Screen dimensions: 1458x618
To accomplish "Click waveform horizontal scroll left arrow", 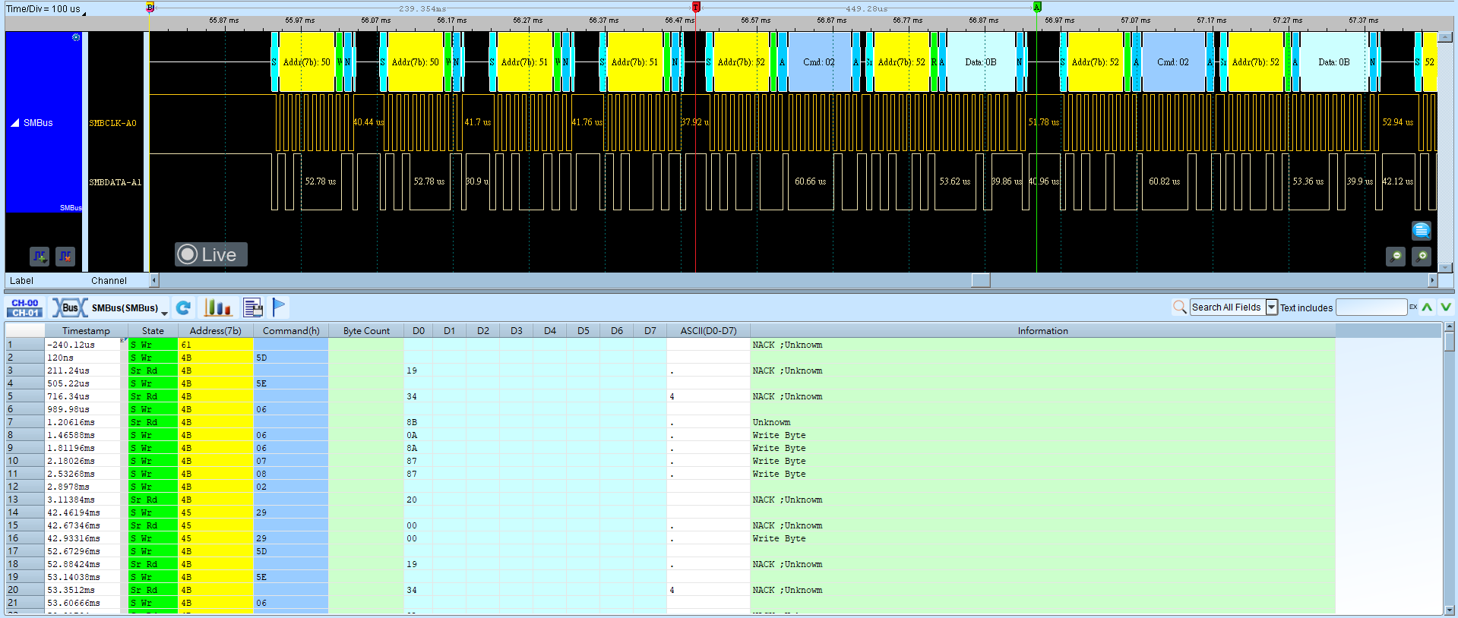I will point(154,280).
